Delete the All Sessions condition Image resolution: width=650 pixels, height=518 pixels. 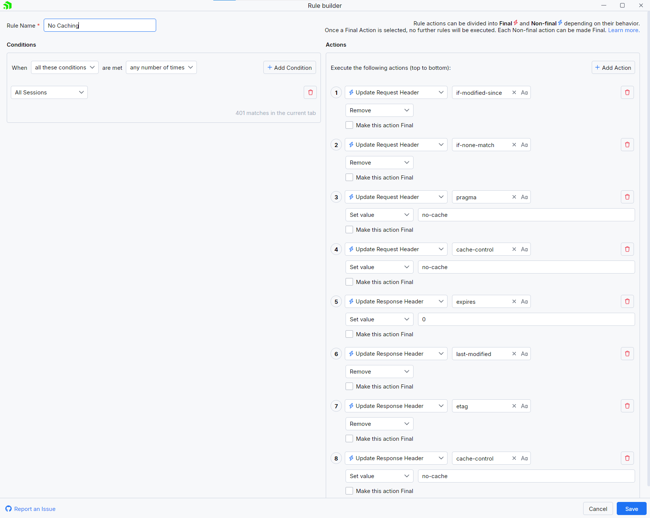pyautogui.click(x=310, y=92)
